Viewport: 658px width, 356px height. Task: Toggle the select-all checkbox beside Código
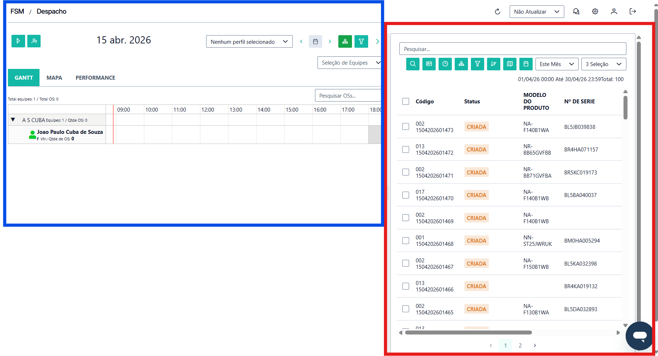click(x=406, y=102)
